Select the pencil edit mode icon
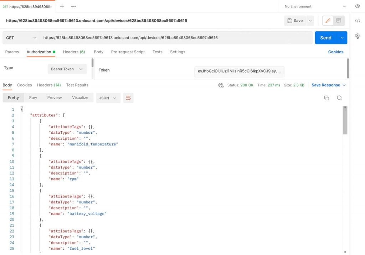Viewport: 365px width, 255px height. coord(328,21)
